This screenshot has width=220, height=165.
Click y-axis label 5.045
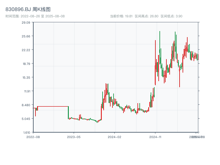[x=26, y=119]
